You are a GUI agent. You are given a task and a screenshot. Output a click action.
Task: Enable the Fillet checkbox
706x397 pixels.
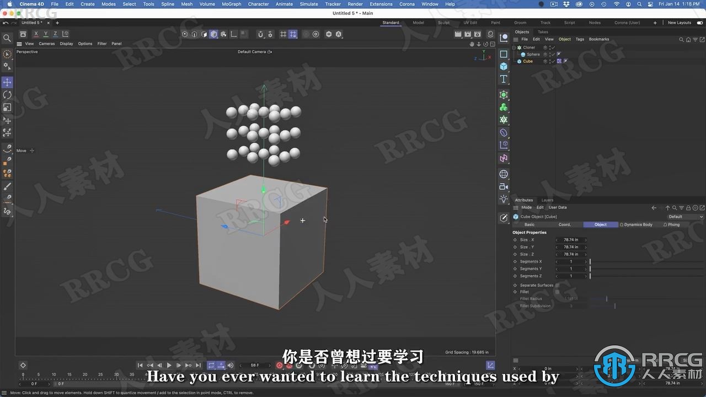click(557, 292)
